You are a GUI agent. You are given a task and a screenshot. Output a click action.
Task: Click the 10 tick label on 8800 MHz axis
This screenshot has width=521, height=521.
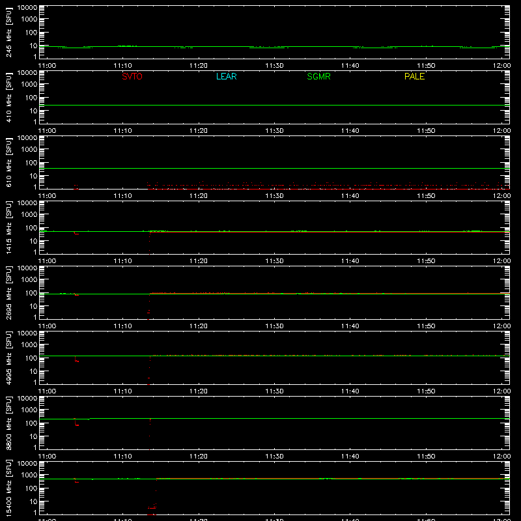(x=33, y=436)
